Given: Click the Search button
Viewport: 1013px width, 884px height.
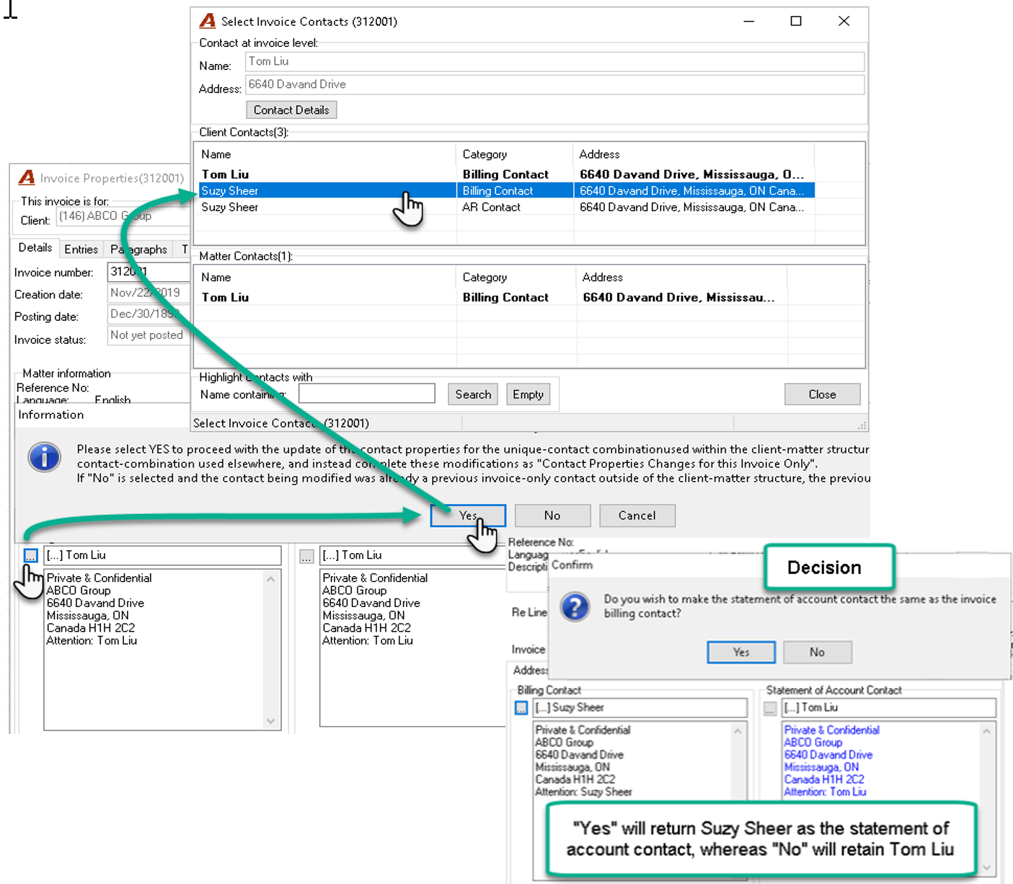Looking at the screenshot, I should (x=473, y=394).
